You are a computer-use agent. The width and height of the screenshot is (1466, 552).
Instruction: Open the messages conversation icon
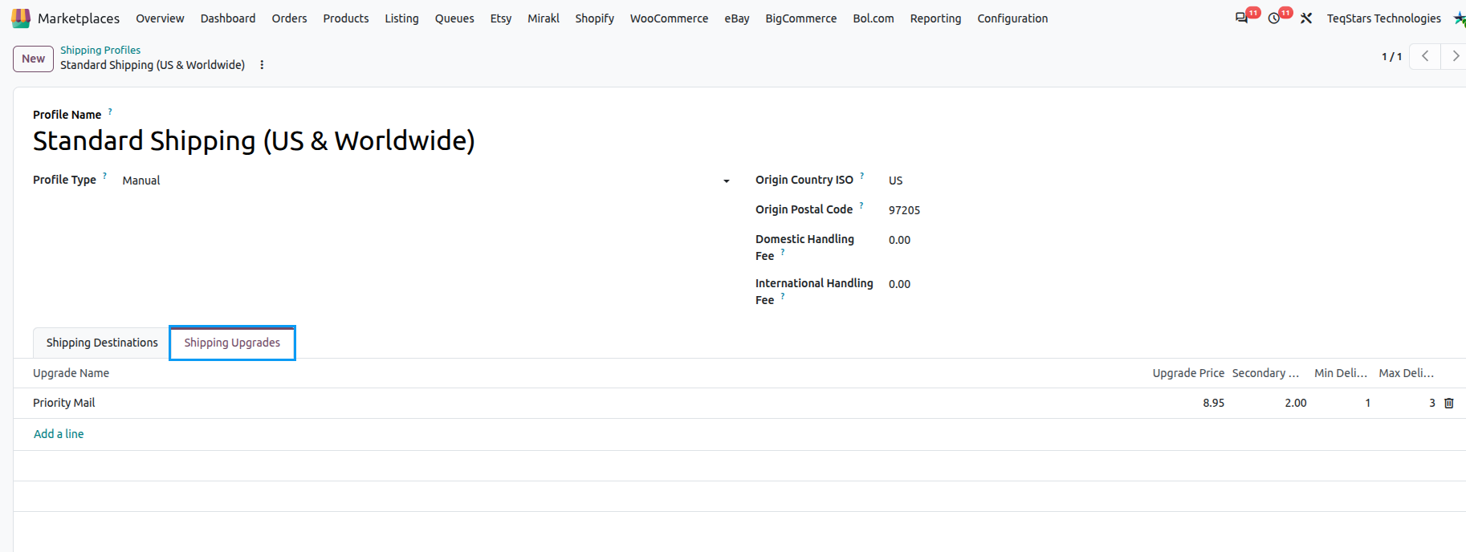pyautogui.click(x=1241, y=18)
